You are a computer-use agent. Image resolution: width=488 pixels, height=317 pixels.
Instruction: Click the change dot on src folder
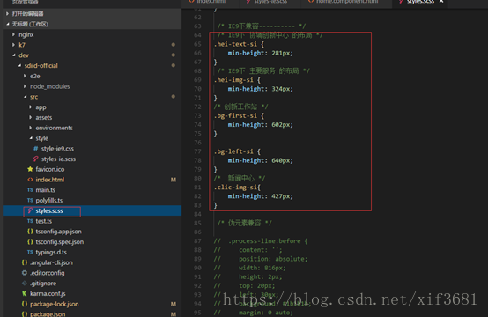coord(174,97)
